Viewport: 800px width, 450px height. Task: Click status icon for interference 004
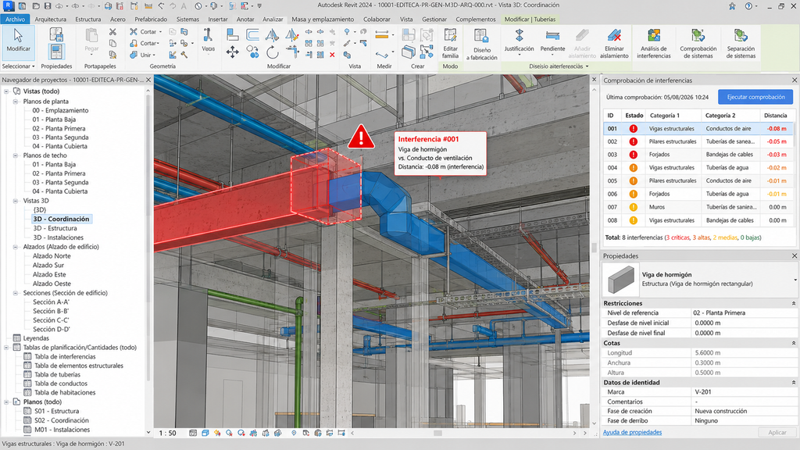point(633,167)
